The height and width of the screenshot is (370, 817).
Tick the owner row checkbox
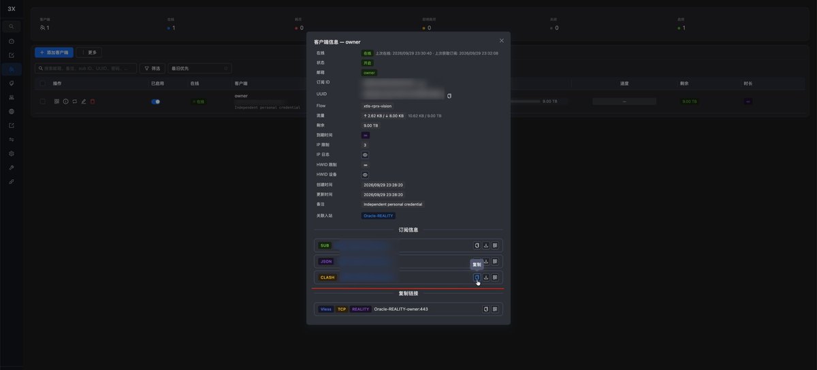point(43,102)
